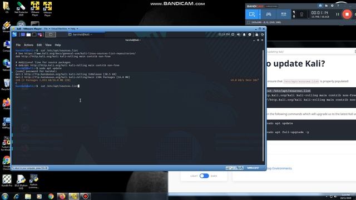Click the terminal launcher button in Kali panel

click(x=51, y=34)
